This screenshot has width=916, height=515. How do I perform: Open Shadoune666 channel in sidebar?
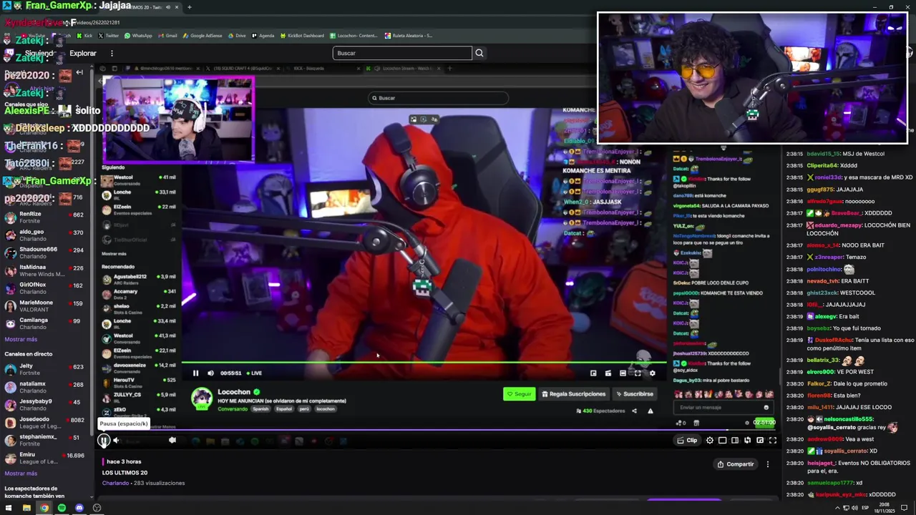(x=44, y=253)
